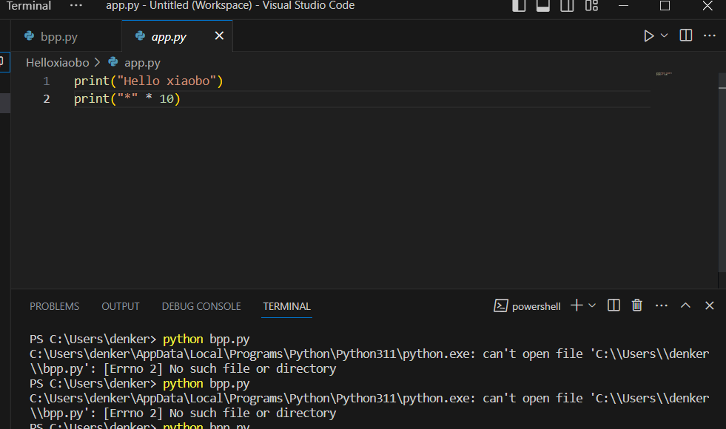The image size is (726, 429).
Task: Toggle primary side bar layout icon
Action: (x=519, y=6)
